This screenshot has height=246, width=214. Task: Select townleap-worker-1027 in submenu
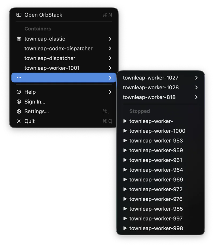[x=160, y=78]
